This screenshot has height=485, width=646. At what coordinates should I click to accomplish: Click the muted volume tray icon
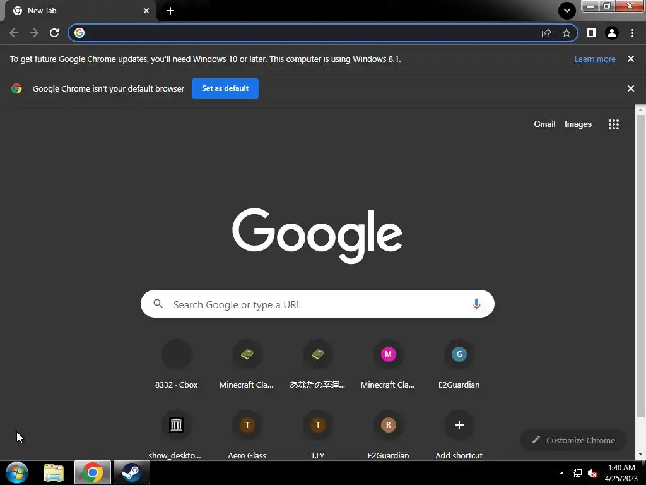tap(592, 473)
